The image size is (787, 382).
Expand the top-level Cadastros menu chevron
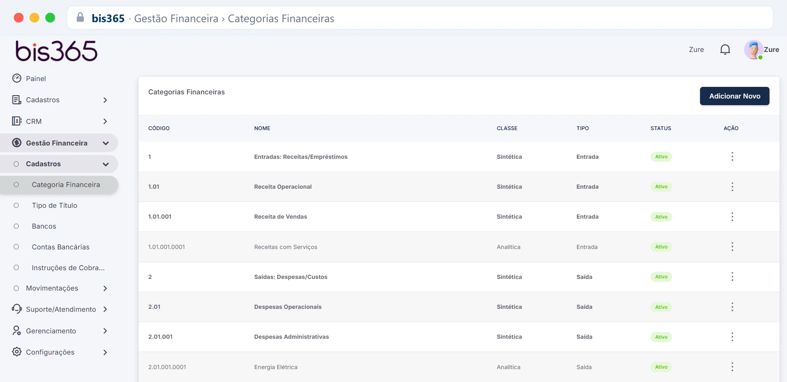[105, 100]
